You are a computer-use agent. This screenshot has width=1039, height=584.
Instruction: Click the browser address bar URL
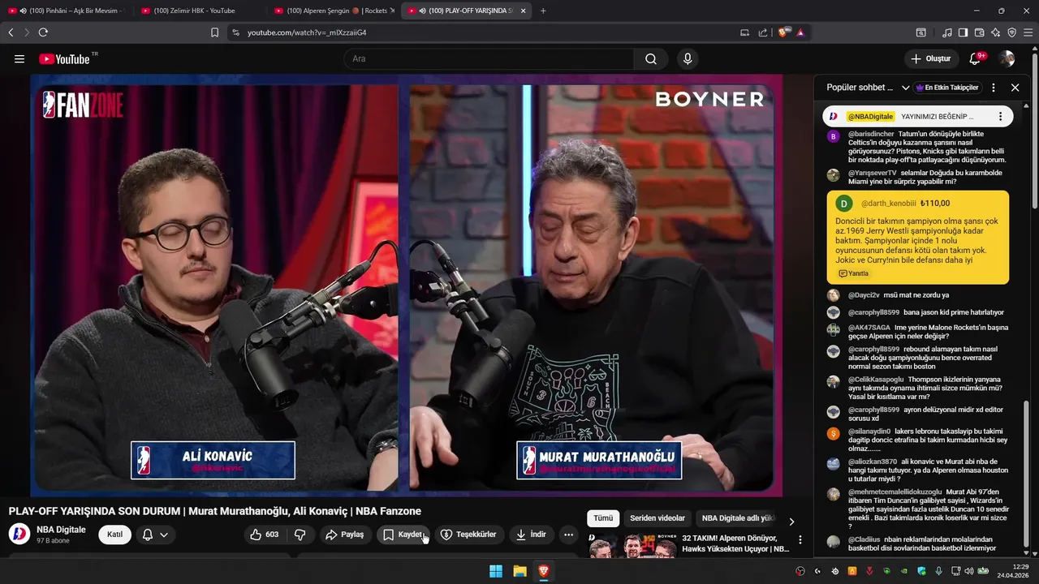pos(307,32)
